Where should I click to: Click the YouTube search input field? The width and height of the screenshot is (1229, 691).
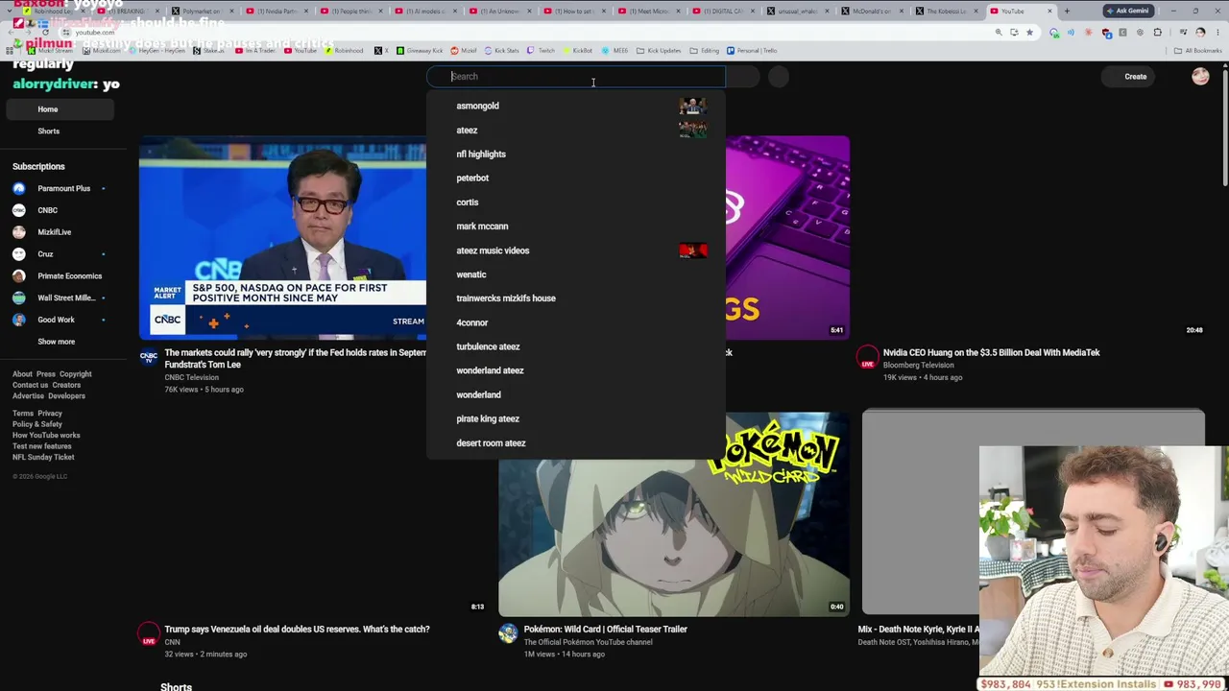click(x=576, y=77)
